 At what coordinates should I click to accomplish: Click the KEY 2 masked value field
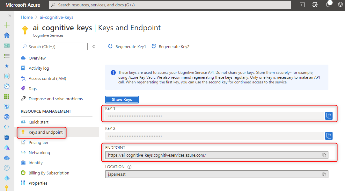click(x=214, y=136)
